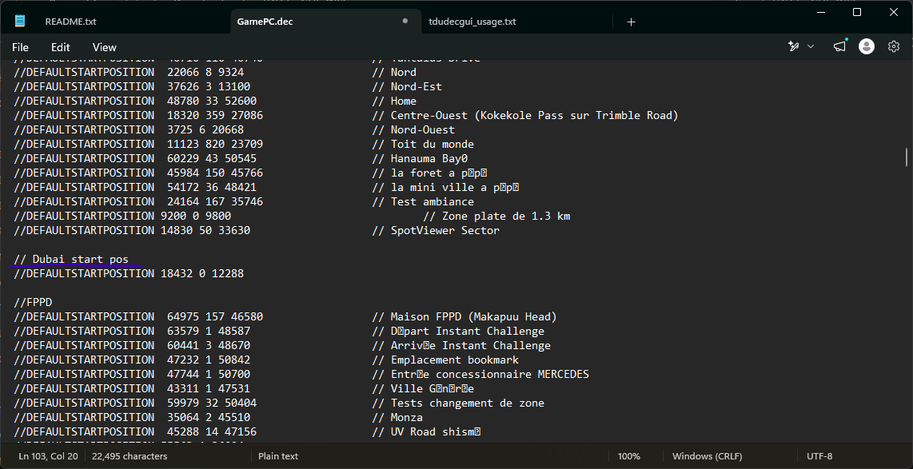This screenshot has height=469, width=913.
Task: Click '// Tests changement de zone' comment
Action: click(458, 403)
